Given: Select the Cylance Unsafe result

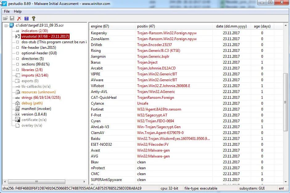Looking at the screenshot, I should point(143,103).
